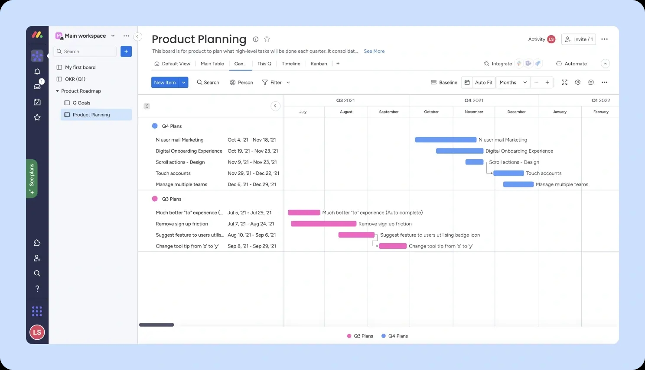Open New Item dropdown arrow
The width and height of the screenshot is (645, 370).
coord(184,83)
